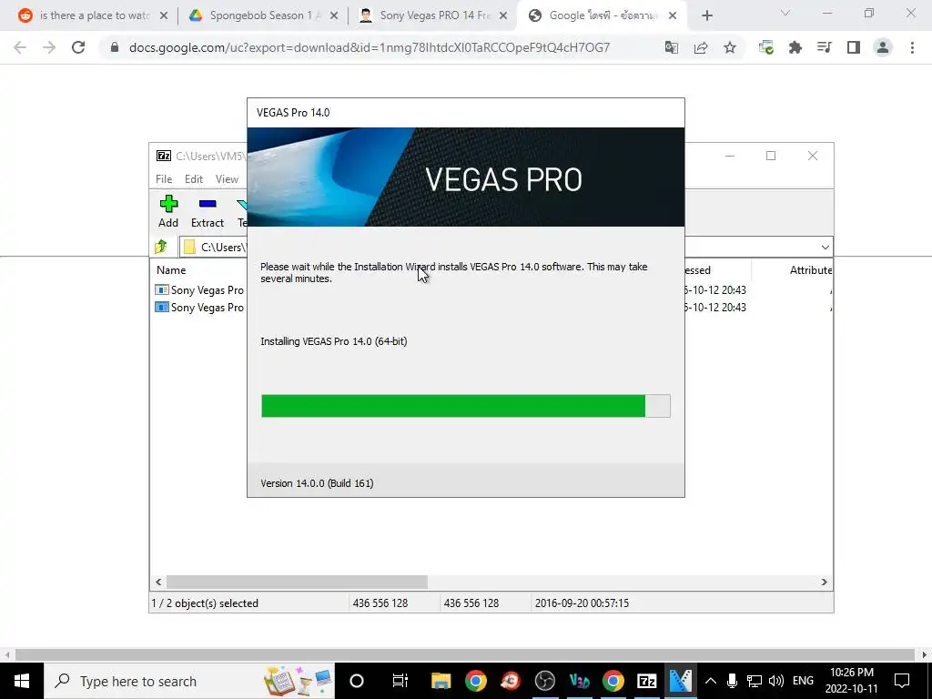Image resolution: width=932 pixels, height=699 pixels.
Task: Close the Sony Vegas PRO 14 tab
Action: (502, 16)
